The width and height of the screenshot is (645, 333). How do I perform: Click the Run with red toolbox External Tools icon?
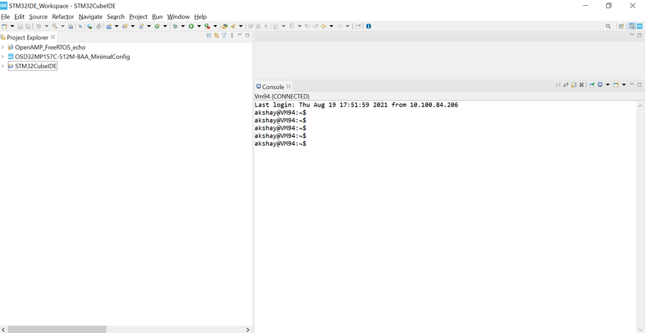[207, 26]
